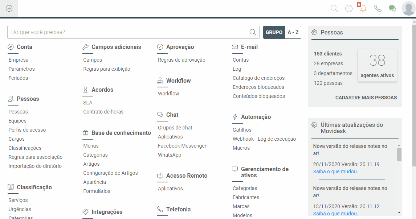This screenshot has width=416, height=219.
Task: Click the Chat speech bubble icon
Action: coord(160,115)
